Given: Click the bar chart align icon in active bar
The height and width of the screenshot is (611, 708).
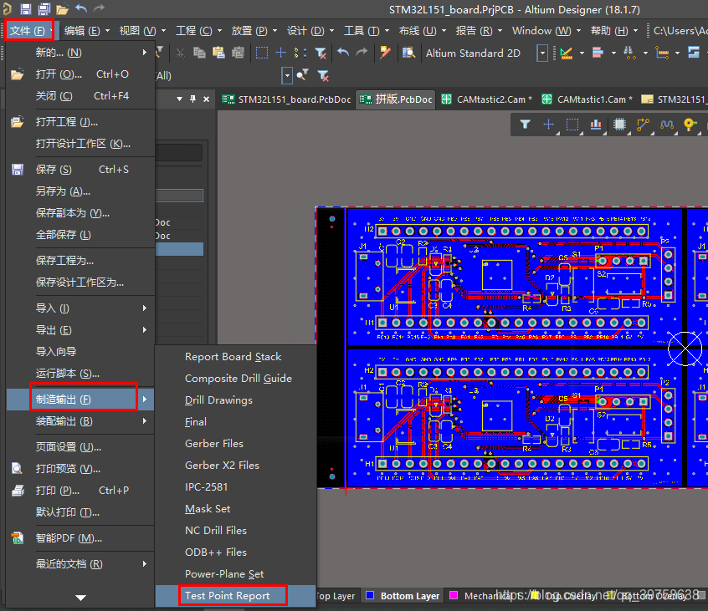Looking at the screenshot, I should point(596,124).
